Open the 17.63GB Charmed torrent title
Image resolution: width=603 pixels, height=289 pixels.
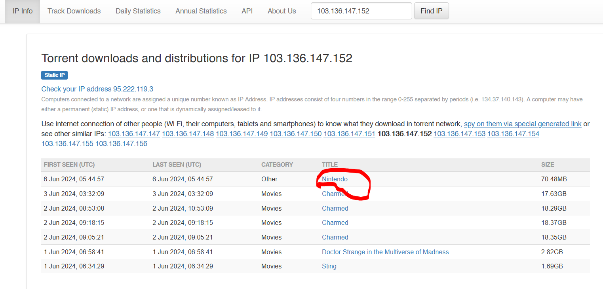tap(335, 194)
